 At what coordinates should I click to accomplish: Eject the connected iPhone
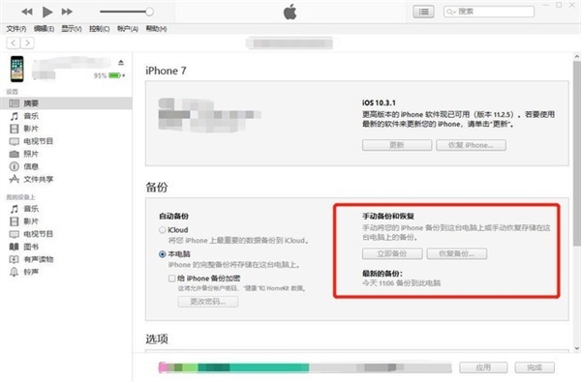pyautogui.click(x=121, y=63)
